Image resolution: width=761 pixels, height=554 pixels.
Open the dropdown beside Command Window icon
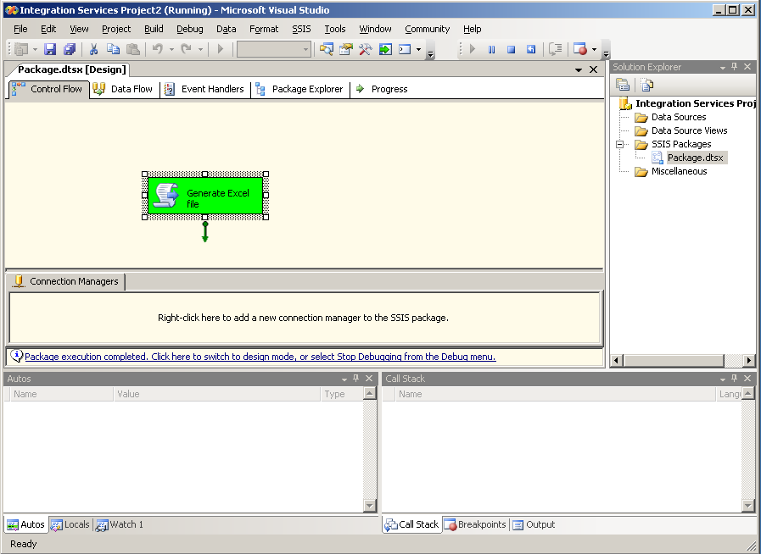pyautogui.click(x=418, y=49)
